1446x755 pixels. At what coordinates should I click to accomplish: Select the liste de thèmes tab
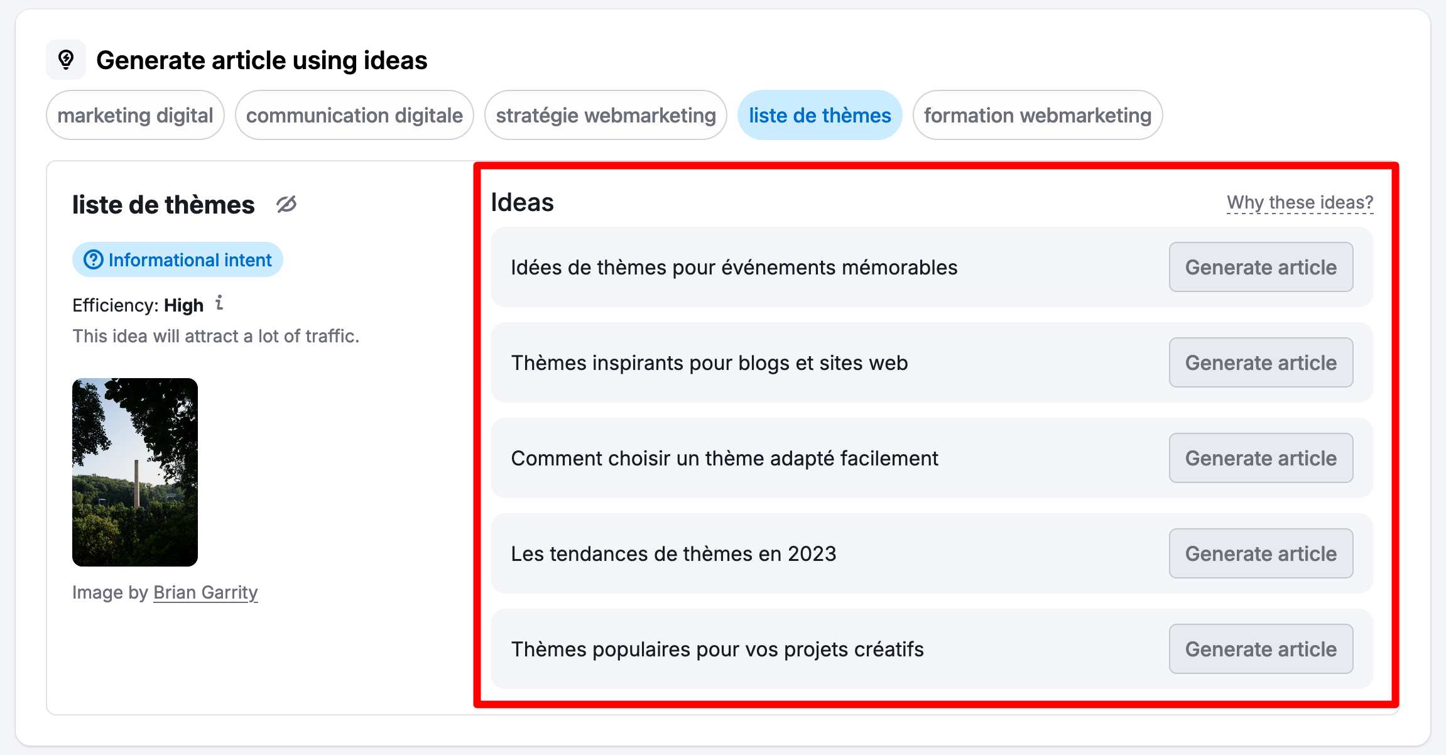point(820,115)
